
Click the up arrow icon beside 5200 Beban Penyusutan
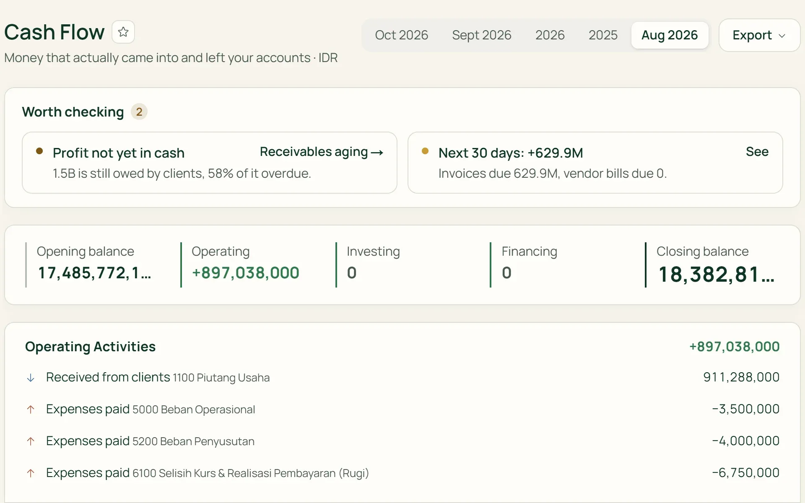pyautogui.click(x=31, y=441)
